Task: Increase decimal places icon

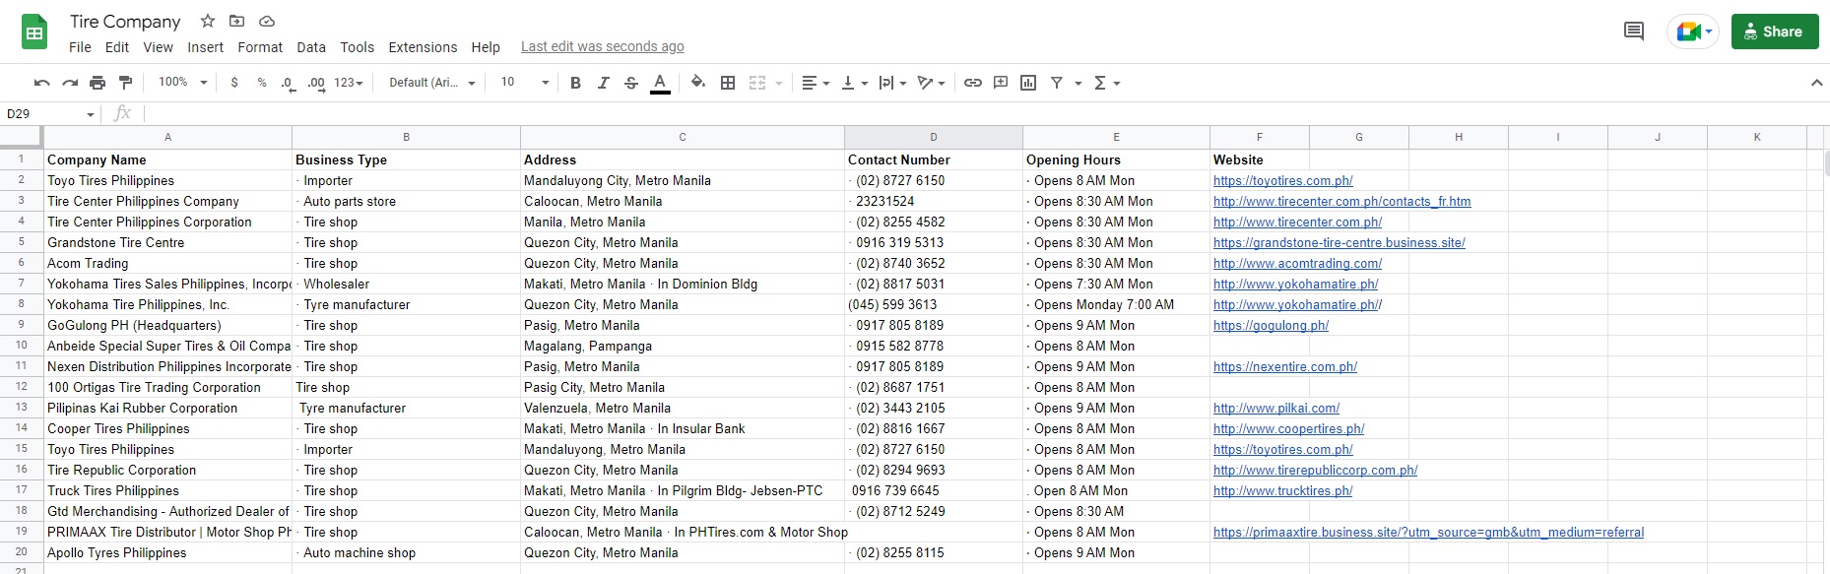Action: pyautogui.click(x=316, y=83)
